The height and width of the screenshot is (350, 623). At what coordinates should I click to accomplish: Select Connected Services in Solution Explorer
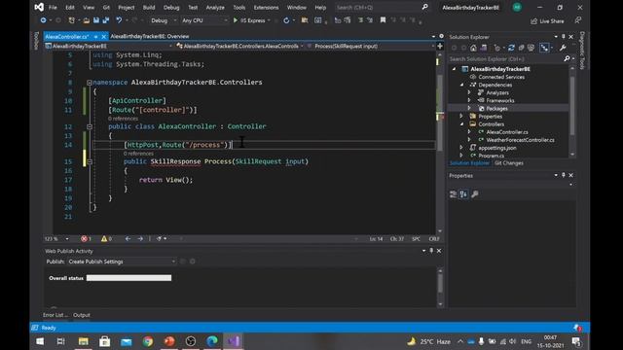click(x=501, y=77)
